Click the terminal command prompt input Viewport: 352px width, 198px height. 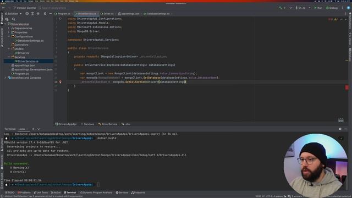point(98,185)
